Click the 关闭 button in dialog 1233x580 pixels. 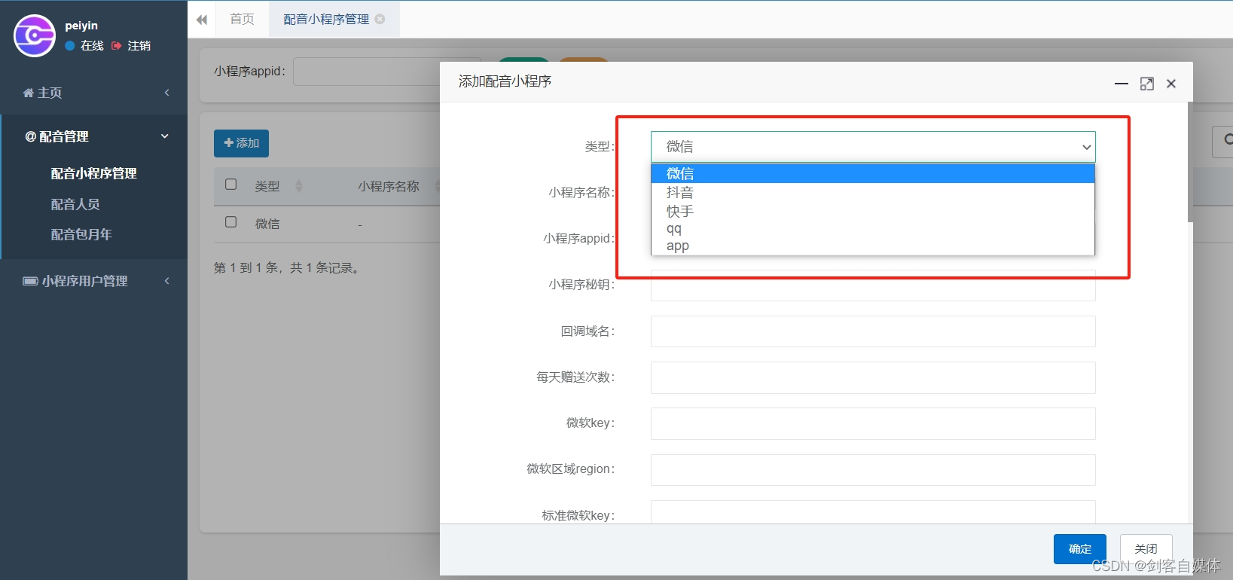point(1146,549)
